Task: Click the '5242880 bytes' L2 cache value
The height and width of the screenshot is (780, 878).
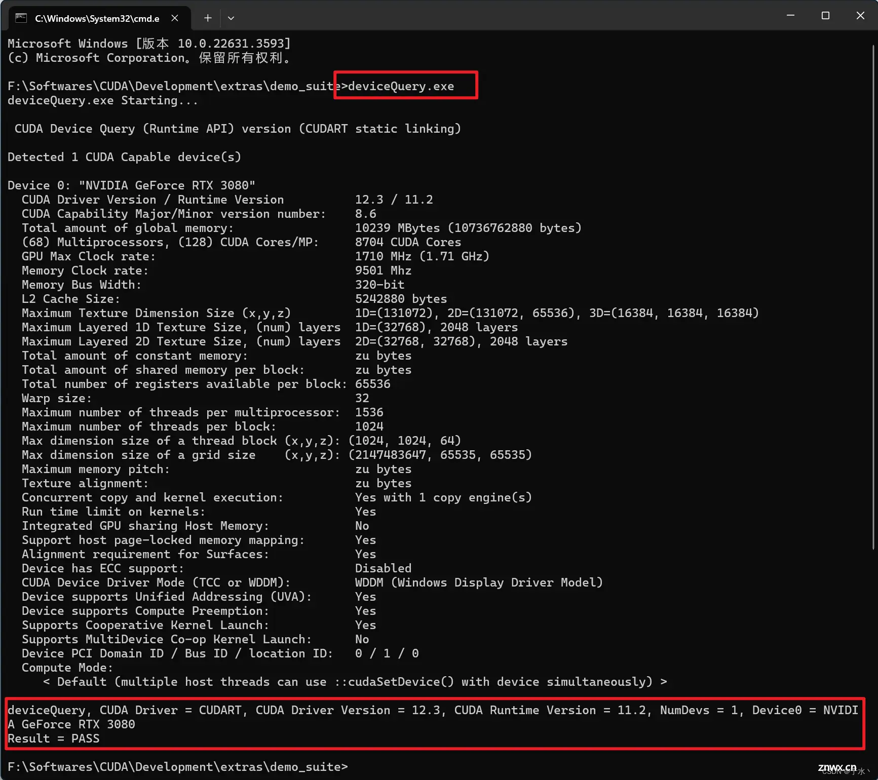Action: 401,299
